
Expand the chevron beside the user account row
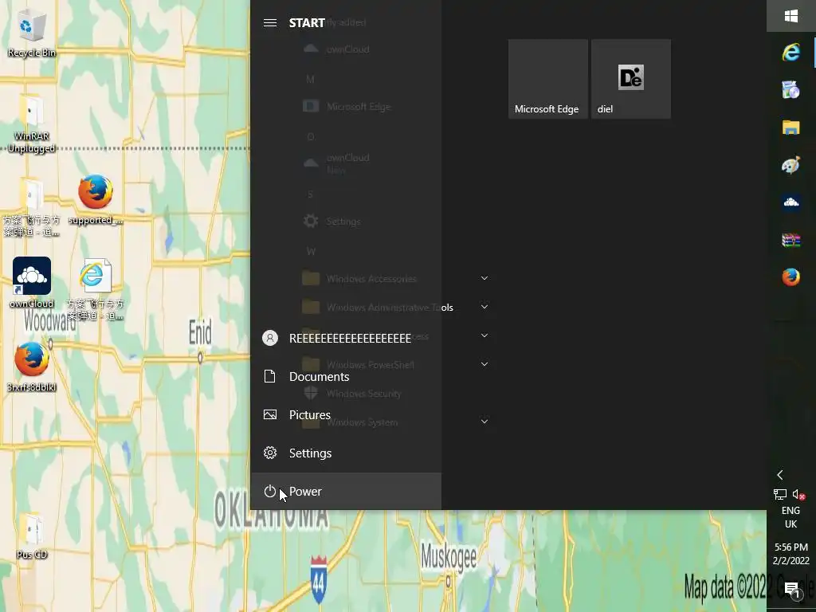484,335
